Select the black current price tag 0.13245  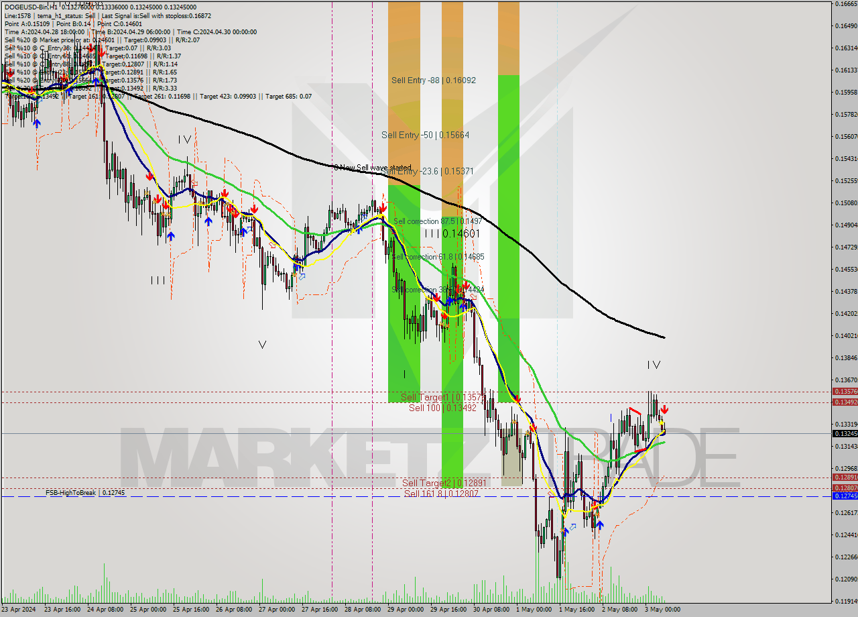point(845,433)
